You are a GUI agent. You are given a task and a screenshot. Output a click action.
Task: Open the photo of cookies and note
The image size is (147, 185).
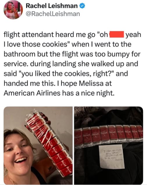(x=109, y=145)
